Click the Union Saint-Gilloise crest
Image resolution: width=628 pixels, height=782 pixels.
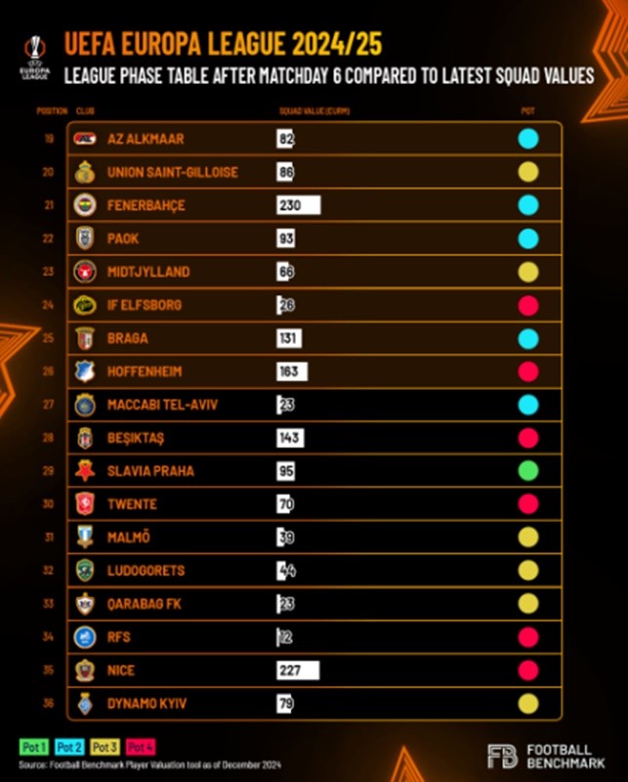(x=85, y=172)
